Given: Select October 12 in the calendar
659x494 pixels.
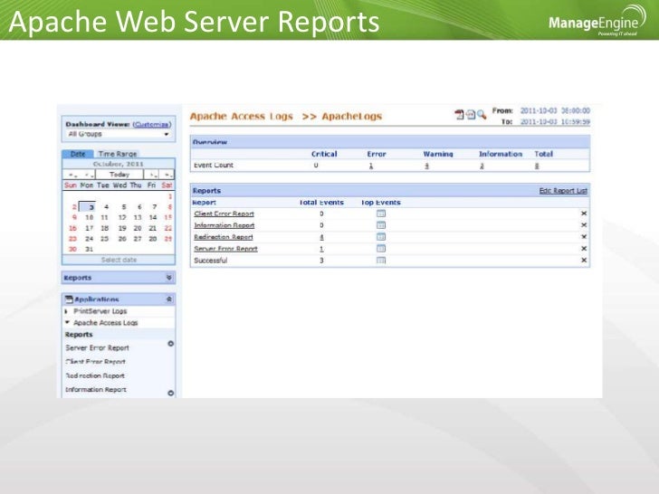Looking at the screenshot, I should (x=122, y=217).
